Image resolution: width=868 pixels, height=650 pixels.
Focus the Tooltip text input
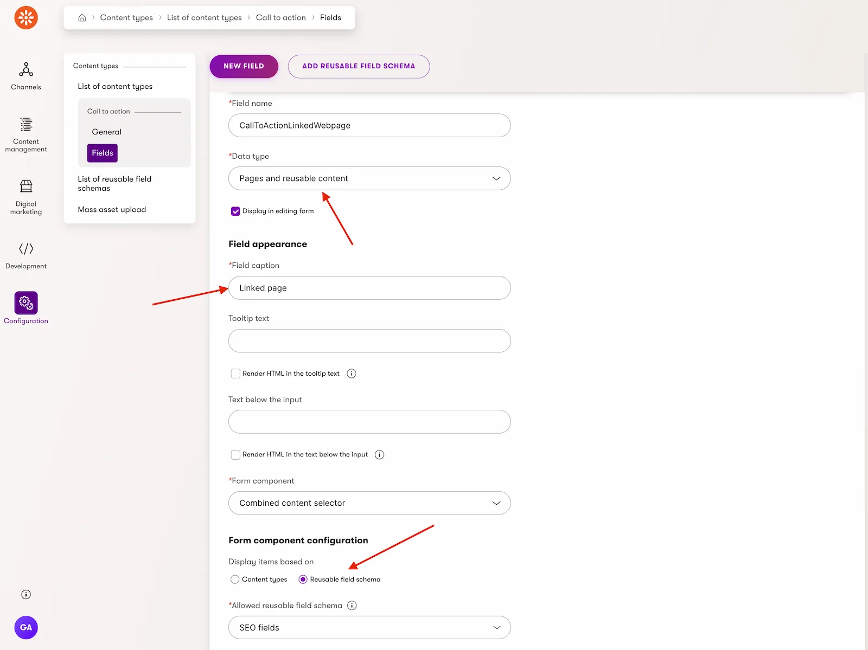click(369, 341)
